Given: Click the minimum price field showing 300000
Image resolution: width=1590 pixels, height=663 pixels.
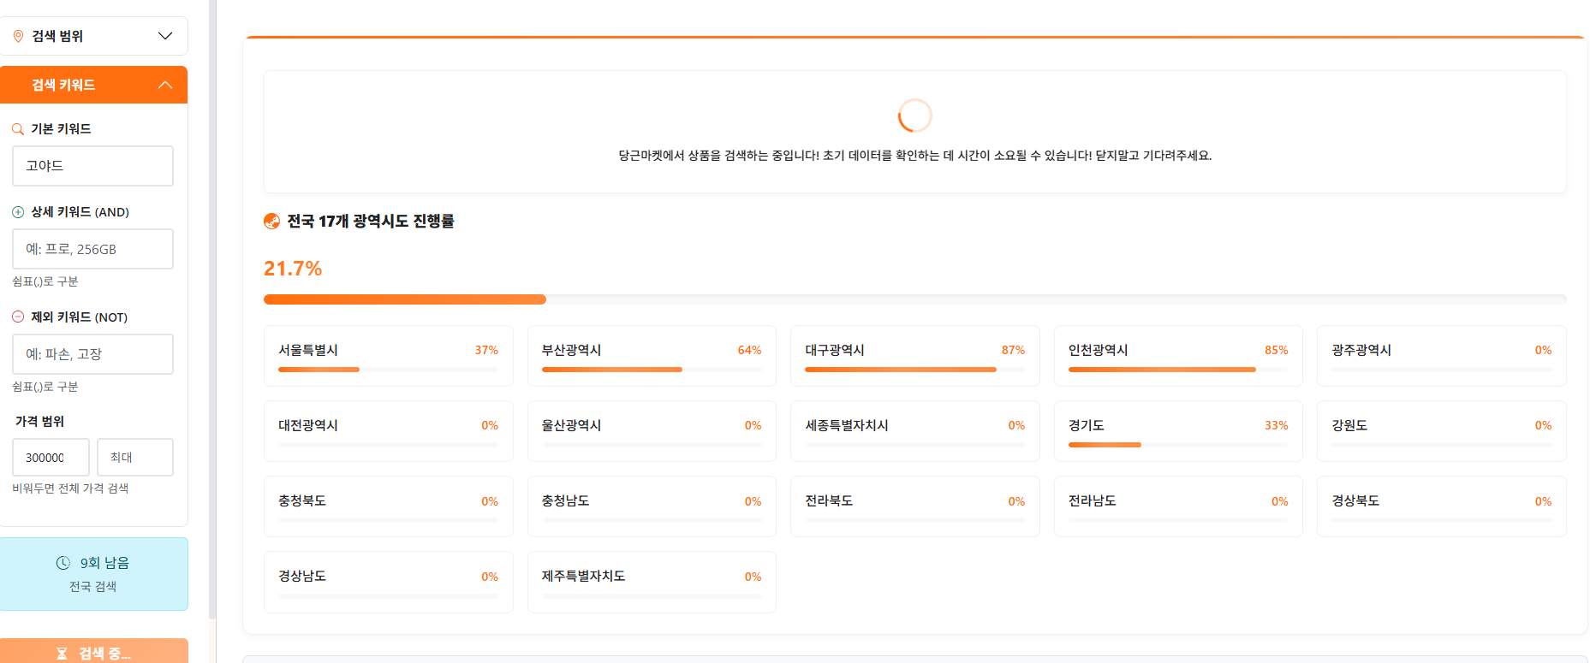Looking at the screenshot, I should pyautogui.click(x=51, y=458).
